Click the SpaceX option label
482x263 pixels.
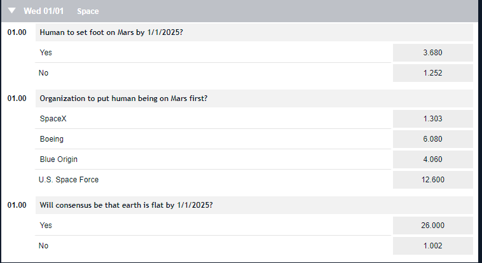(x=53, y=119)
